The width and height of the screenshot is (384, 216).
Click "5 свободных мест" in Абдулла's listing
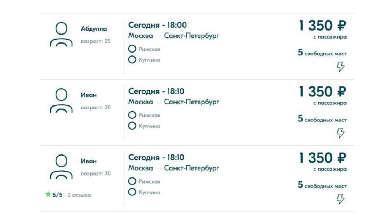click(x=322, y=53)
